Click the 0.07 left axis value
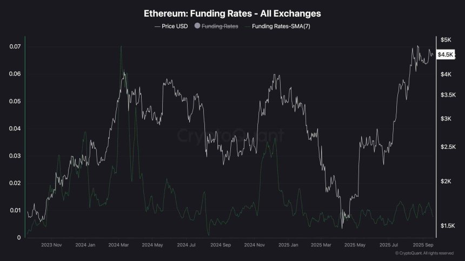Image resolution: width=465 pixels, height=261 pixels. click(15, 46)
